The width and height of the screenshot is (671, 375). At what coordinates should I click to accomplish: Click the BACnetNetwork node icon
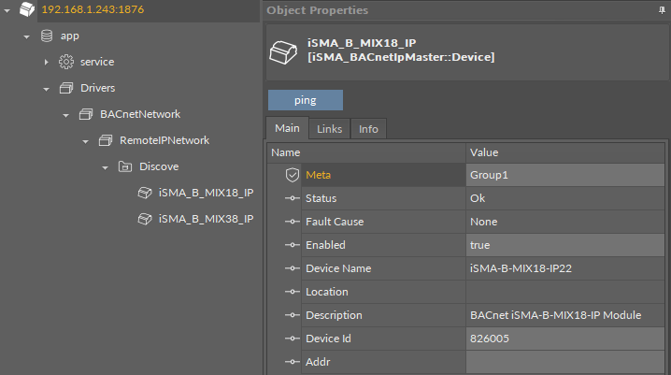coord(86,114)
